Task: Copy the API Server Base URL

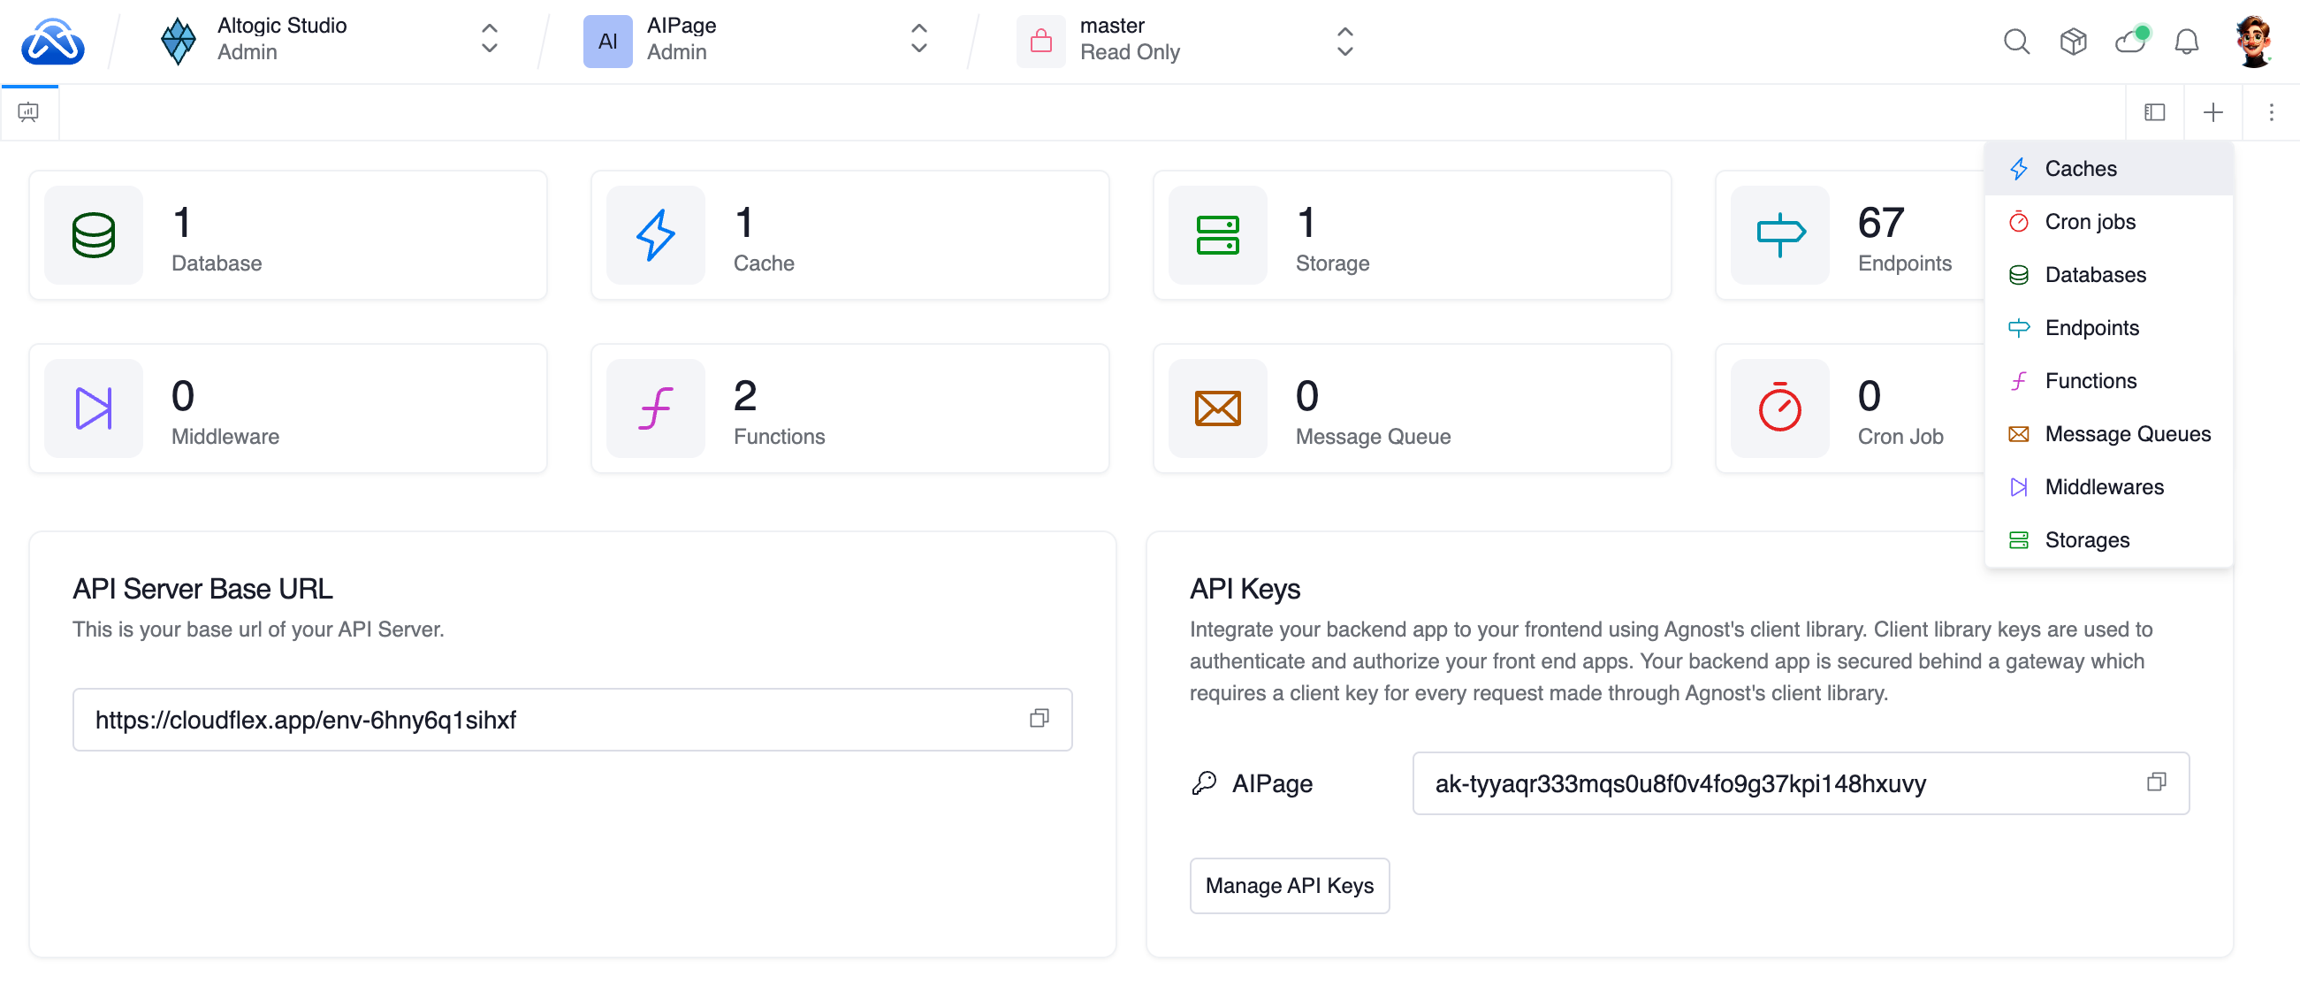Action: pyautogui.click(x=1039, y=719)
